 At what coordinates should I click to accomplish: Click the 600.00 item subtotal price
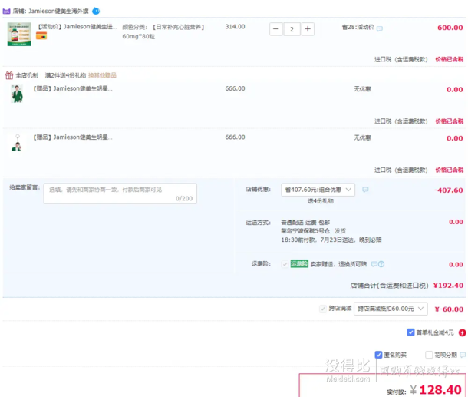(450, 28)
